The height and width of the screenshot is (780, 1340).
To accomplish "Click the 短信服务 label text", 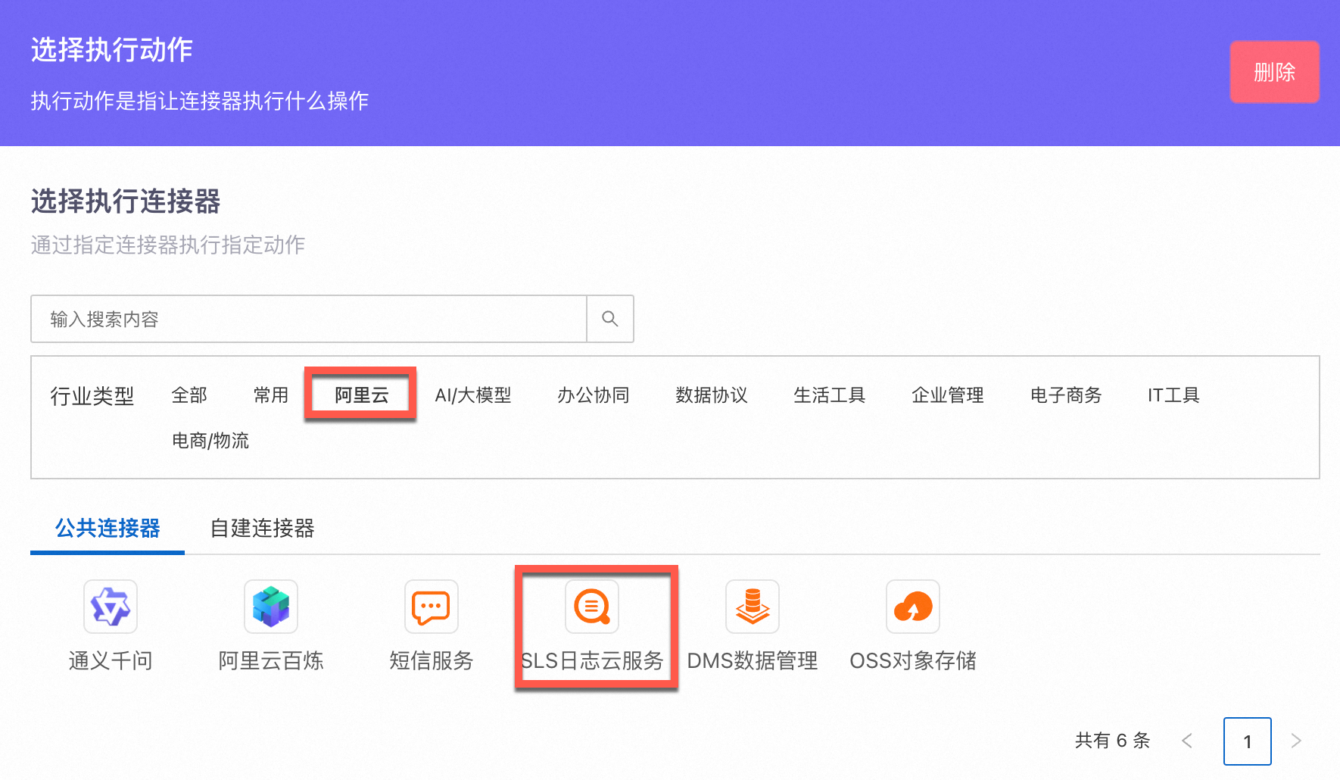I will 432,660.
